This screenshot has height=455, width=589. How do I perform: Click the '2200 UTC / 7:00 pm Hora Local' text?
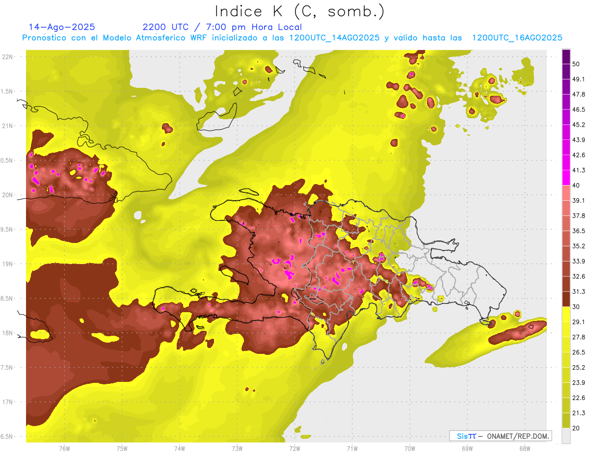pyautogui.click(x=222, y=27)
